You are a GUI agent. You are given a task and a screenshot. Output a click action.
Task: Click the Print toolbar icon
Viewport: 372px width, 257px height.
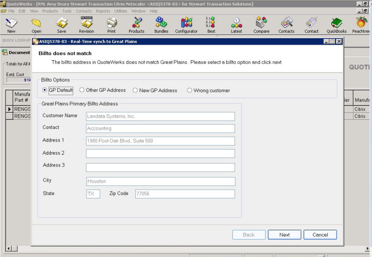[x=112, y=25]
